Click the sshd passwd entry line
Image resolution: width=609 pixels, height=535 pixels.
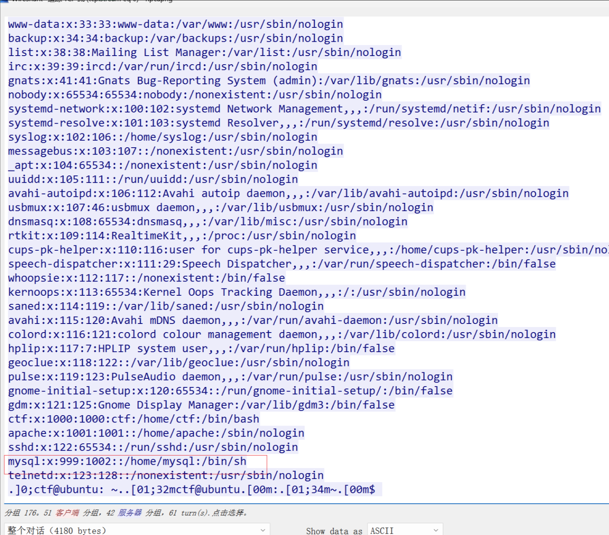click(153, 447)
